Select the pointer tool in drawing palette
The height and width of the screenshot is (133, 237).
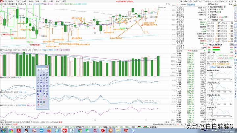(38, 70)
